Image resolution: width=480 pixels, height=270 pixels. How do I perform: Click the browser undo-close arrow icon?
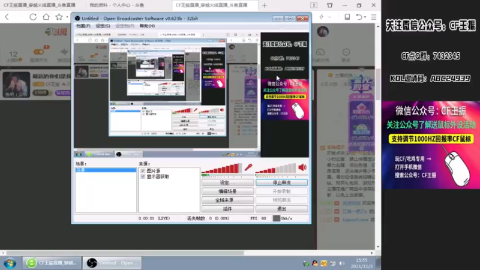(x=359, y=17)
